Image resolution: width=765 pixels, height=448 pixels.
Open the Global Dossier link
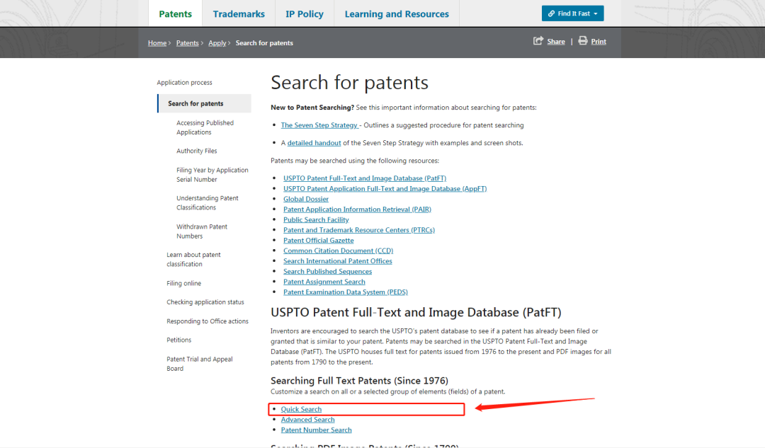tap(306, 199)
